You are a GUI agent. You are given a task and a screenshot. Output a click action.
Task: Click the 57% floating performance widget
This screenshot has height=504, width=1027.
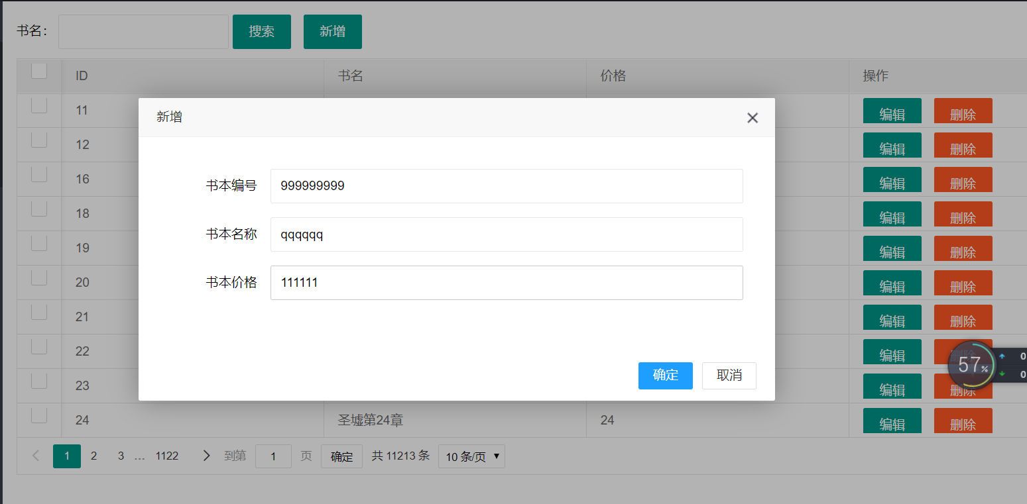click(x=973, y=365)
